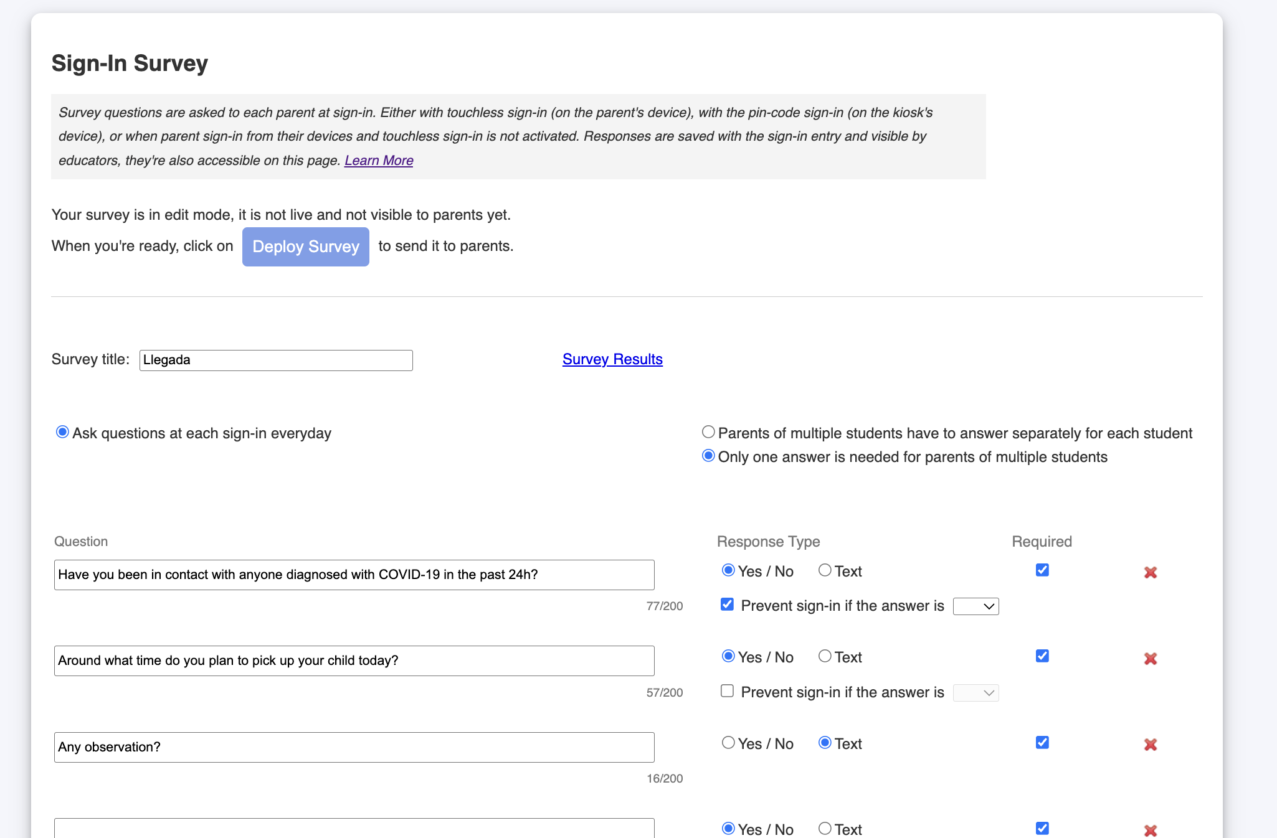Open the Learn More link
This screenshot has height=838, width=1277.
pos(378,161)
